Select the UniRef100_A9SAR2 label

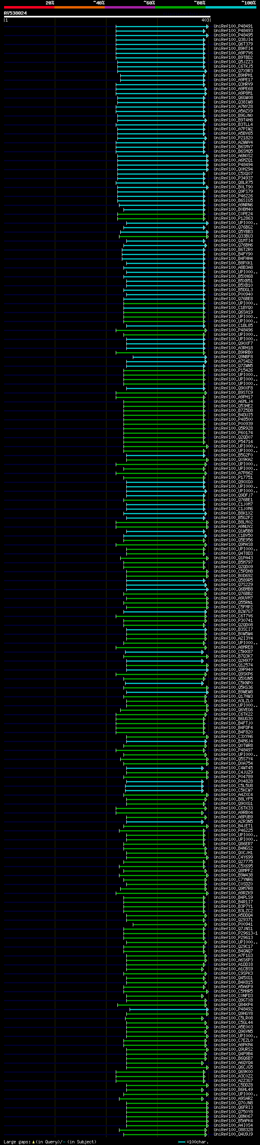pyautogui.click(x=233, y=1098)
